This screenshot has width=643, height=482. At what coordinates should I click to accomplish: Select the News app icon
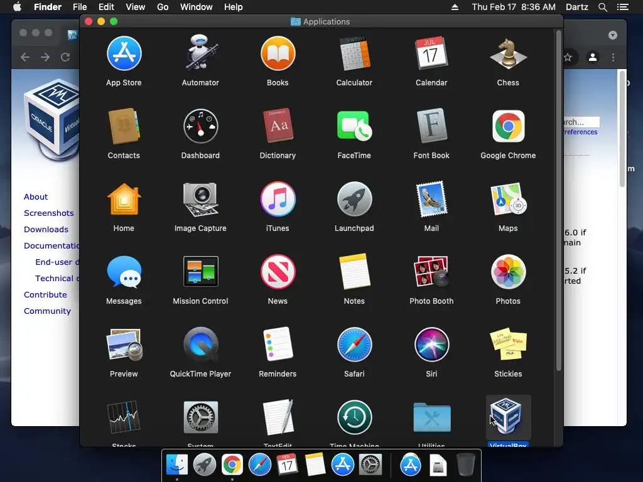[x=278, y=272]
